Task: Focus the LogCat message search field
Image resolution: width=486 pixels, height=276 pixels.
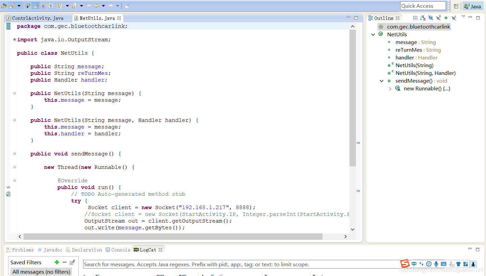Action: tap(240, 264)
